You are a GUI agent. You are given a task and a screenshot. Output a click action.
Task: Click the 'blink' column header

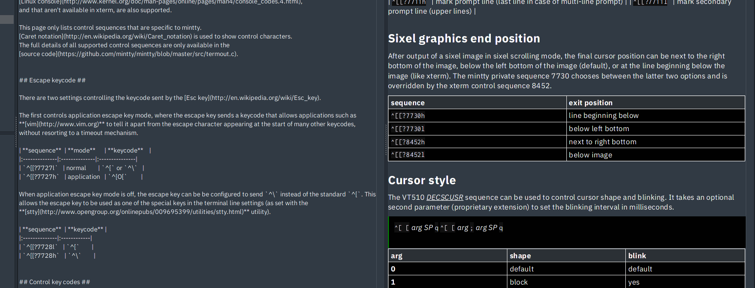pos(637,256)
